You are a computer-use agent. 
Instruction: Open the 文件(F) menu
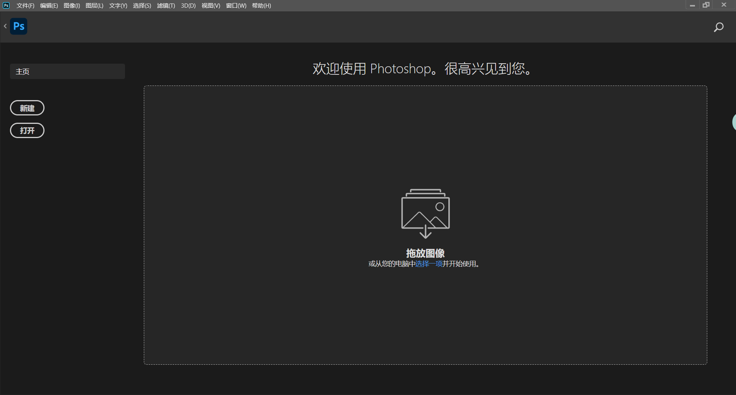coord(25,6)
